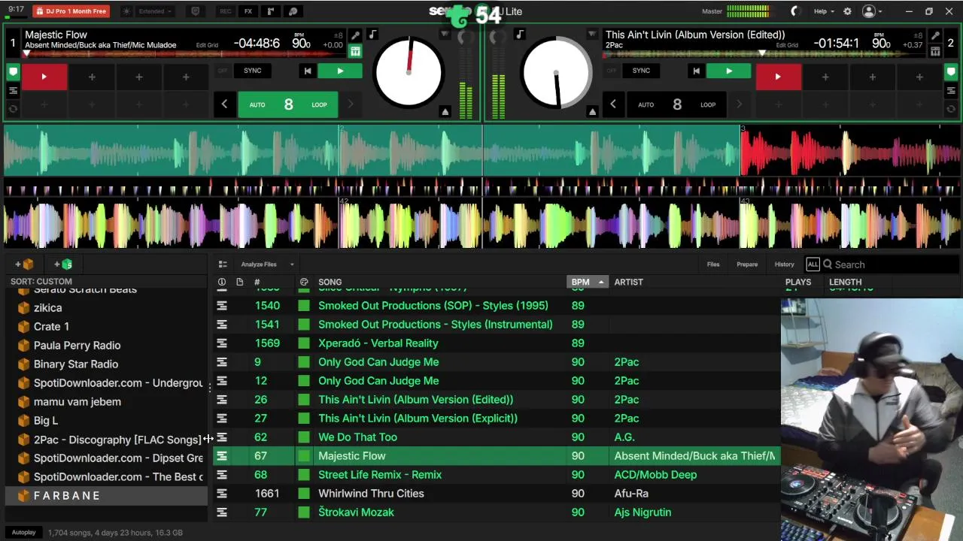This screenshot has height=541, width=963.
Task: Click OFF sync button on deck 1
Action: coord(223,71)
